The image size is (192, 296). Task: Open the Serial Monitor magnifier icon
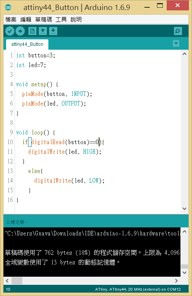coord(178,31)
